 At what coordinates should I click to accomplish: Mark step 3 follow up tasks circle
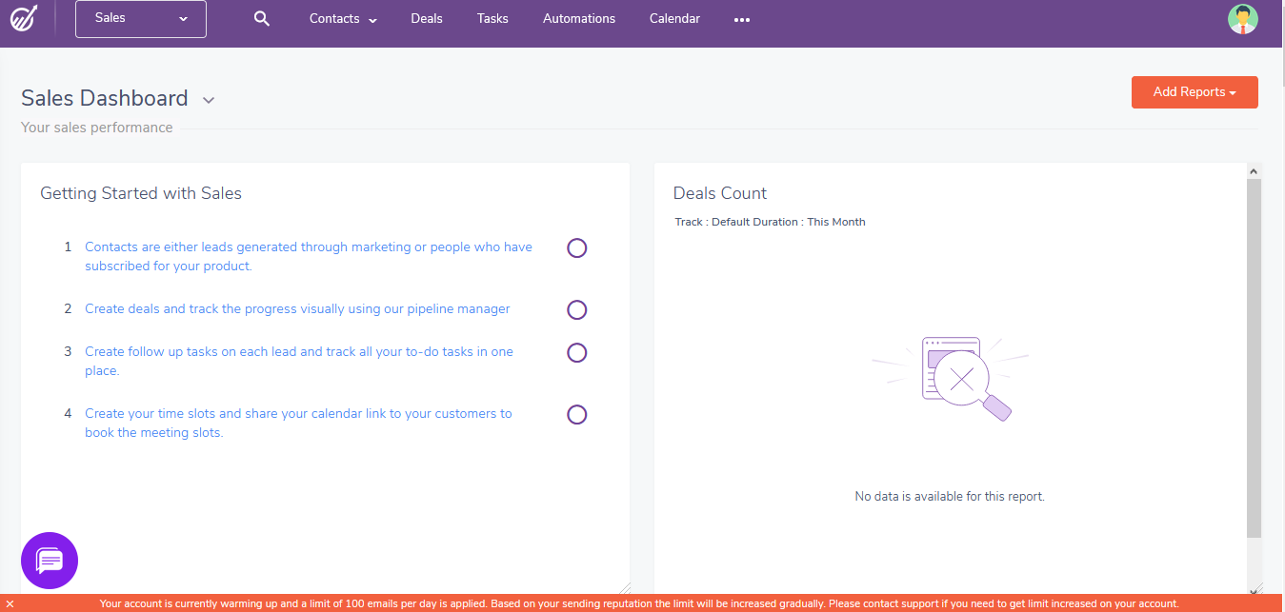point(577,353)
